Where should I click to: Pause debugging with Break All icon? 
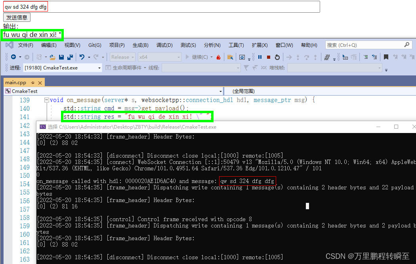point(260,57)
